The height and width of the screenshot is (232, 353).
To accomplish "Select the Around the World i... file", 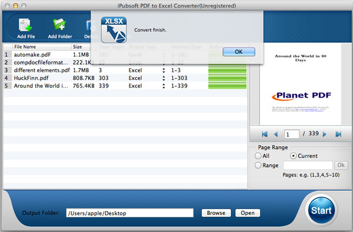I will [41, 86].
